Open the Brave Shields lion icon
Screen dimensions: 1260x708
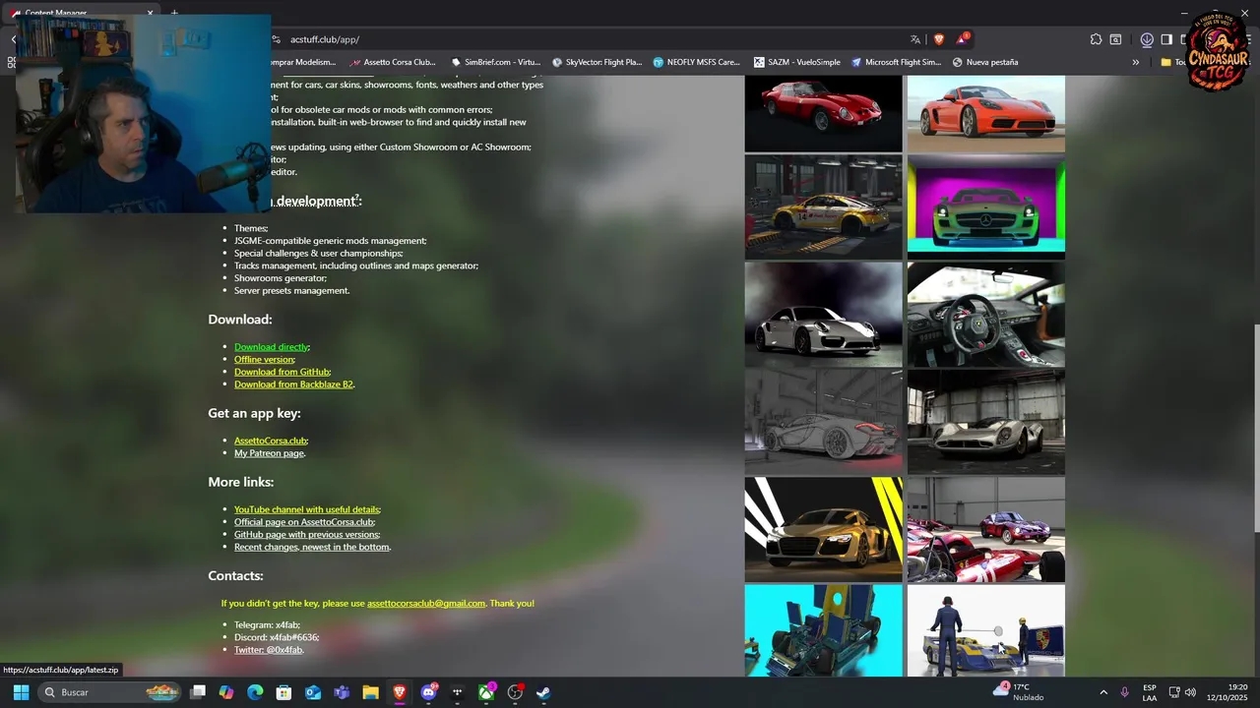coord(939,39)
